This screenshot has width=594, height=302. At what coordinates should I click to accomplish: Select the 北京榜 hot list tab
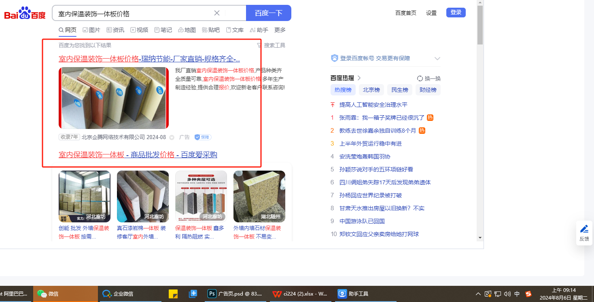tap(371, 90)
